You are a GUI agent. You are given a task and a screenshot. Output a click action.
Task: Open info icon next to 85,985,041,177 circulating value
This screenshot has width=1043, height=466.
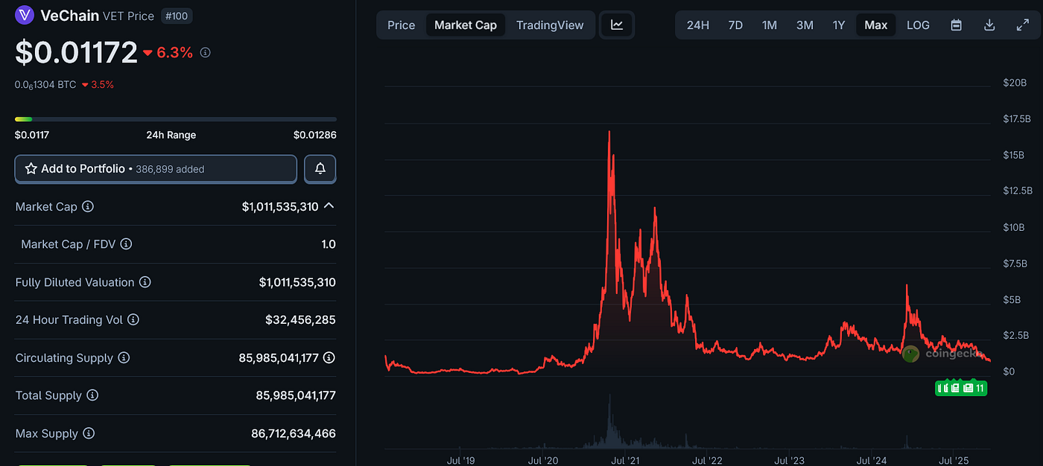[x=329, y=358]
